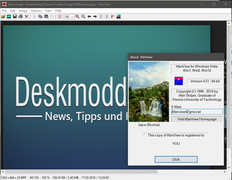
Task: Click the Print icon in toolbar
Action: [x=21, y=16]
